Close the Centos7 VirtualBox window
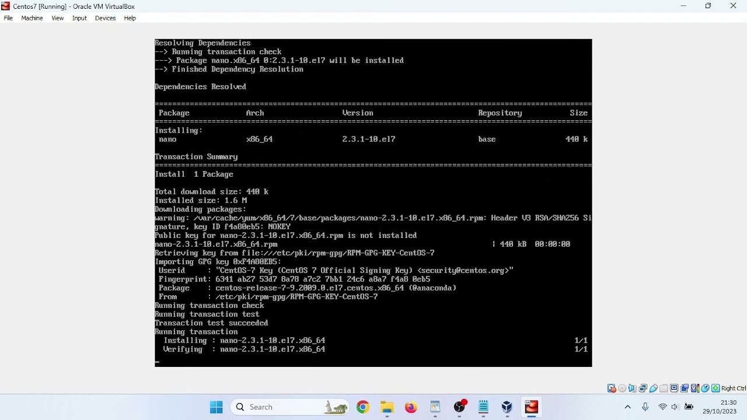This screenshot has width=747, height=420. tap(734, 6)
